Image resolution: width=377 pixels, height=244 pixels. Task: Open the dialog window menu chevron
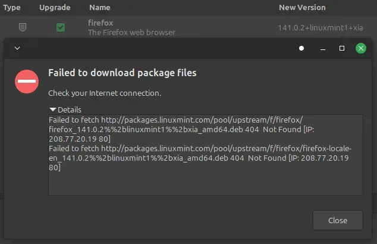pyautogui.click(x=17, y=48)
